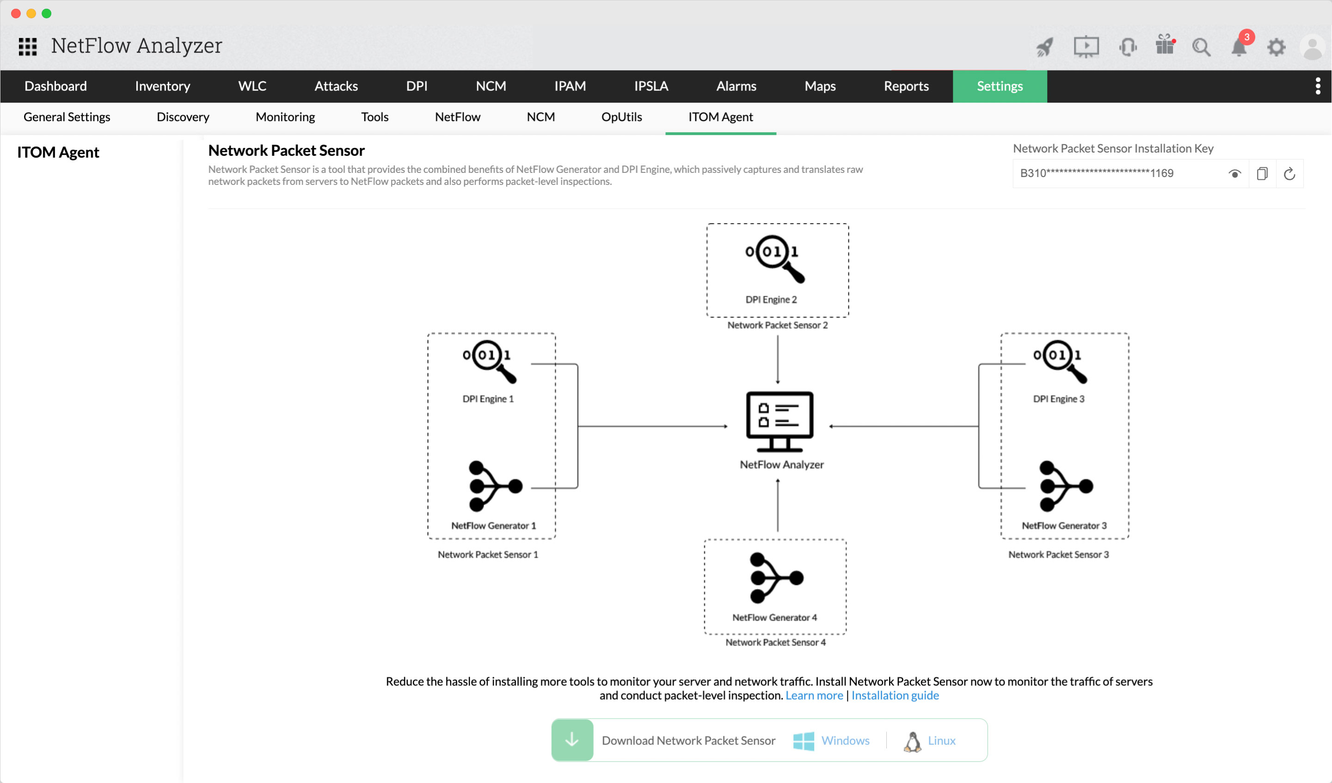Open the three-dot overflow menu
Screen dimensions: 1332x783
pos(1318,86)
